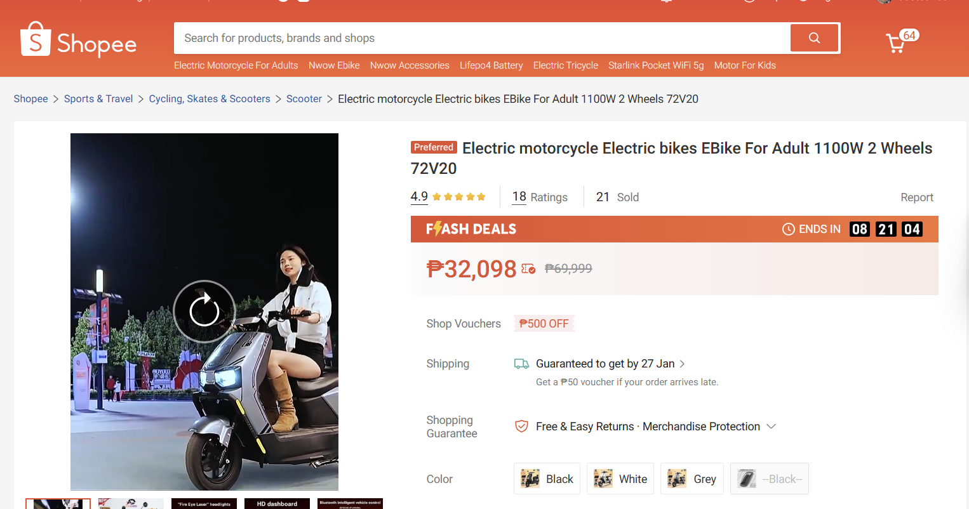The width and height of the screenshot is (969, 509).
Task: Go to Cycling, Skates & Scooters breadcrumb
Action: point(210,99)
